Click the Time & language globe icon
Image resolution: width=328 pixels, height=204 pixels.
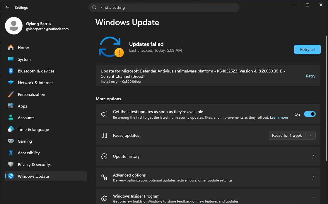(x=11, y=129)
